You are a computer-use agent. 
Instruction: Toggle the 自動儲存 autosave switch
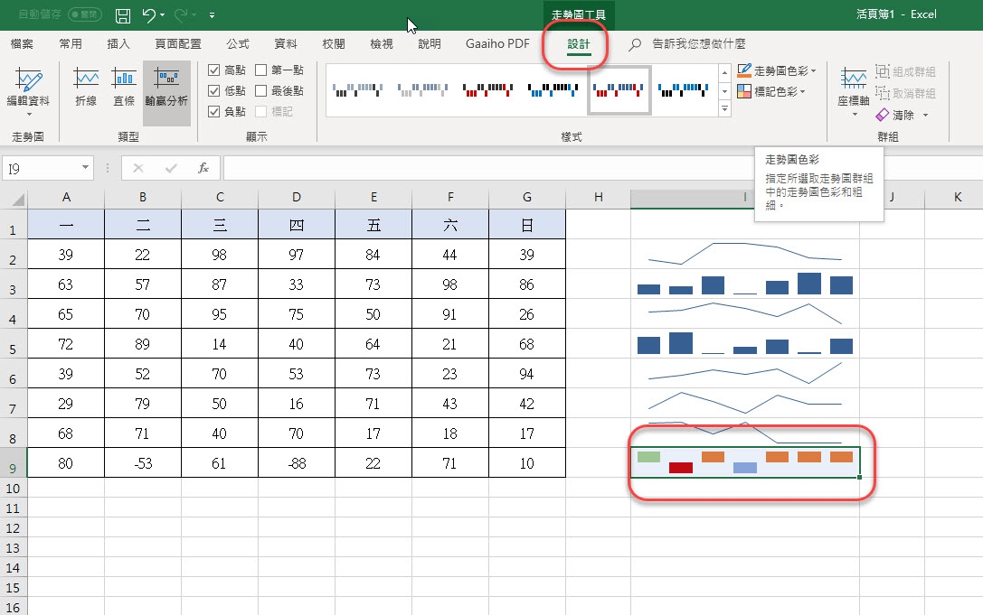click(x=86, y=14)
